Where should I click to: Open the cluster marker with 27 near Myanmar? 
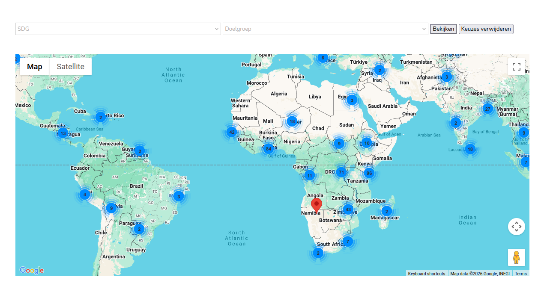pyautogui.click(x=487, y=109)
